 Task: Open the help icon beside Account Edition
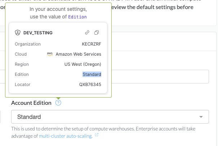58,103
